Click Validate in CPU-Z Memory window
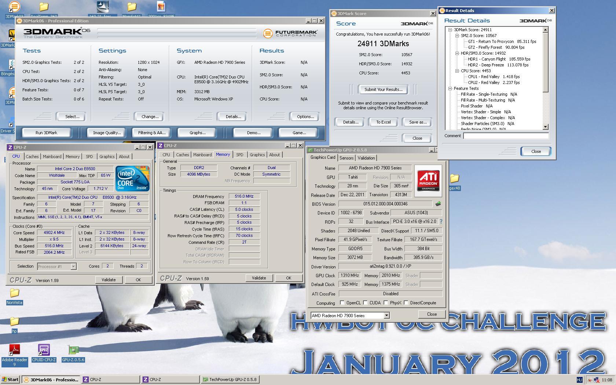 point(259,278)
